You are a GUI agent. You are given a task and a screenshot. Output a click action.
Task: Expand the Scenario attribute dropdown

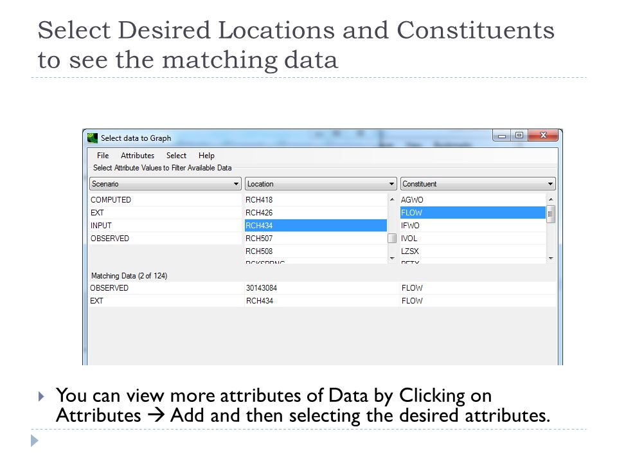(165, 184)
